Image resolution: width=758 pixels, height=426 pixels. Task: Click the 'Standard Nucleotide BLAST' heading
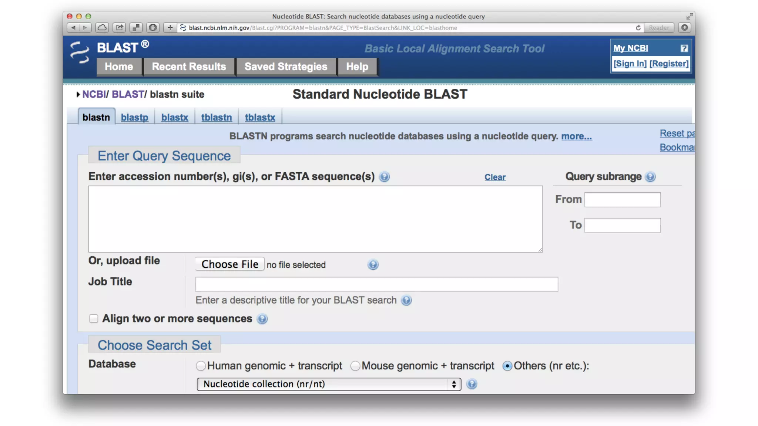pyautogui.click(x=380, y=94)
